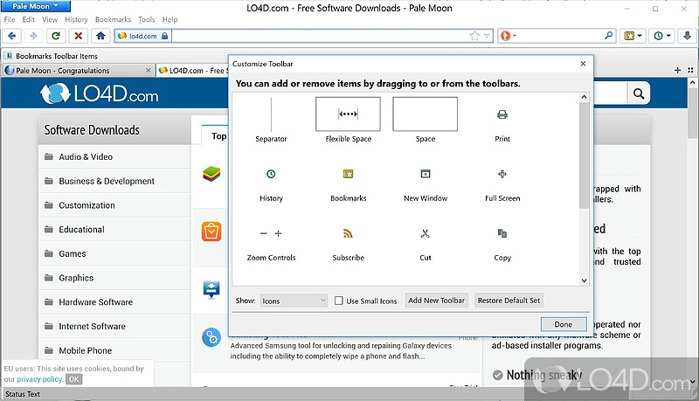Pick the New Window icon

click(426, 174)
